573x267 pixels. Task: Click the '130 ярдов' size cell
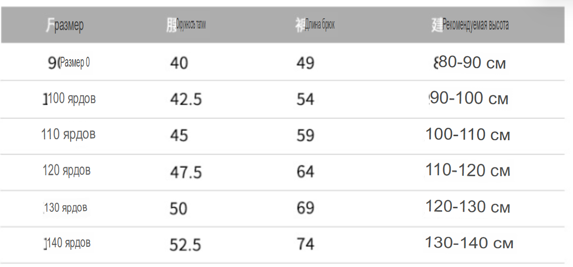(66, 208)
